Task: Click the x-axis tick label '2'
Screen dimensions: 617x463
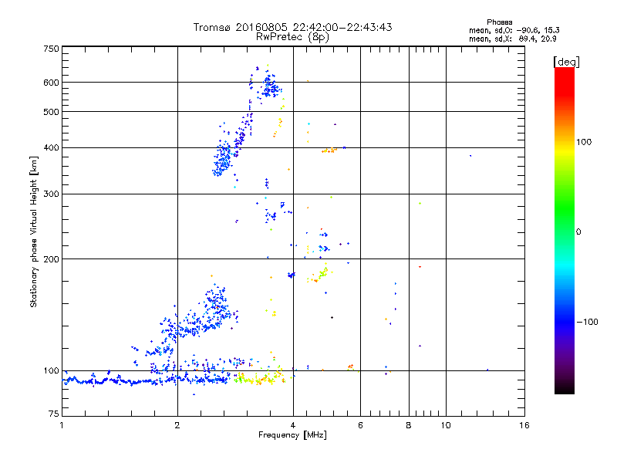Action: click(177, 425)
